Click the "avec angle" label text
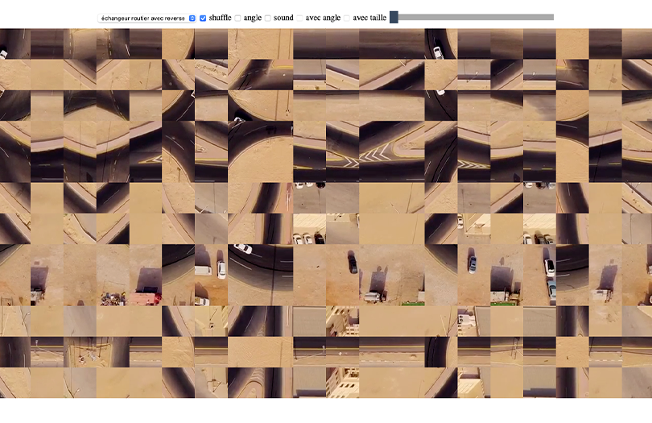Image resolution: width=652 pixels, height=423 pixels. click(x=323, y=18)
